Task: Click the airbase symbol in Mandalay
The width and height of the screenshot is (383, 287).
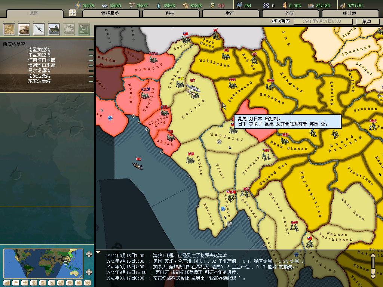Action: tap(219, 142)
